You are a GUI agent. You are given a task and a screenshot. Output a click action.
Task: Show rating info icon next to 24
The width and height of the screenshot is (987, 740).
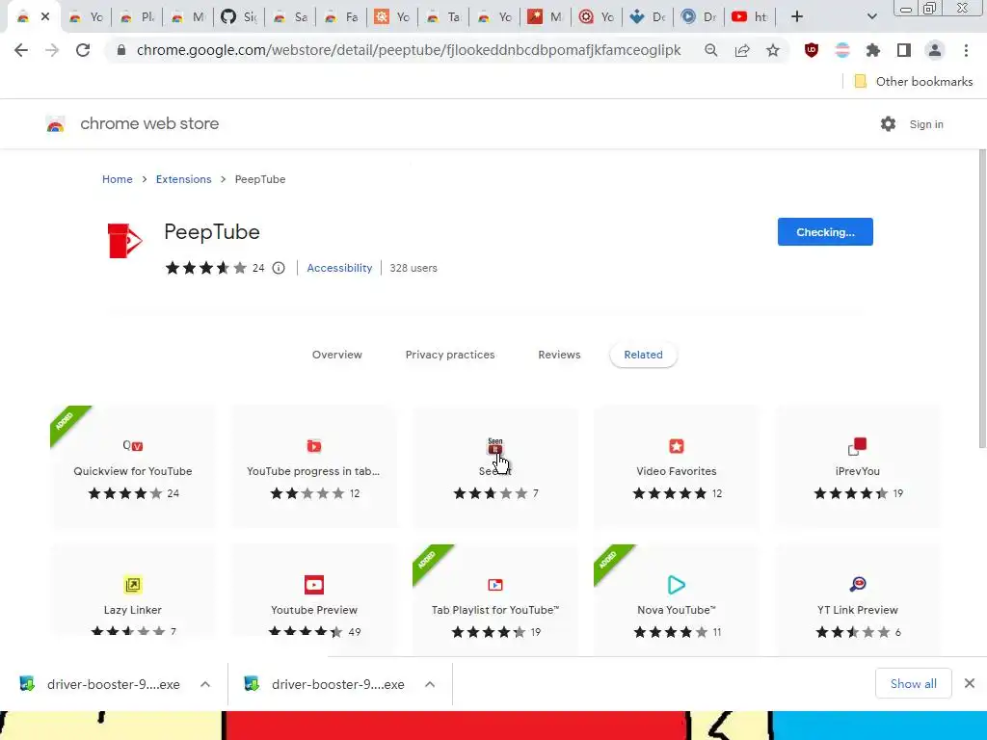pos(279,268)
